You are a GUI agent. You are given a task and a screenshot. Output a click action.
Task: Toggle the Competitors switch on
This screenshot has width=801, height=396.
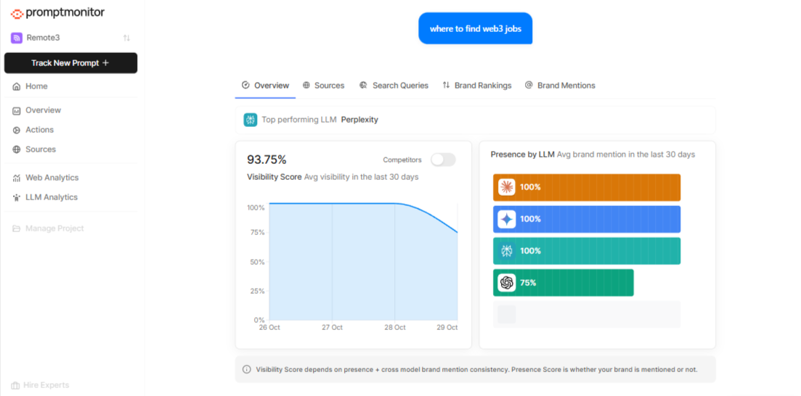(443, 160)
